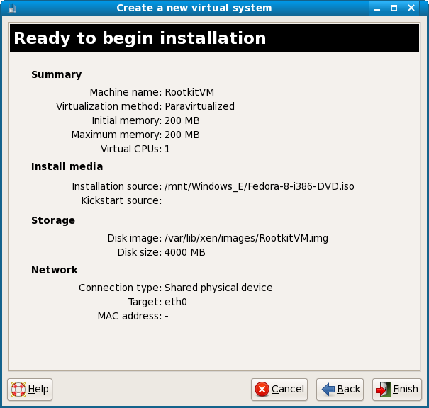This screenshot has height=408, width=429.
Task: Open Help for the installation wizard
Action: [x=30, y=389]
